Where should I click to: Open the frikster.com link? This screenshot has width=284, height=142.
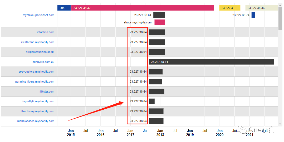click(47, 92)
